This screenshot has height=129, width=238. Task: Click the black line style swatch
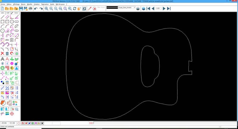click(112, 7)
